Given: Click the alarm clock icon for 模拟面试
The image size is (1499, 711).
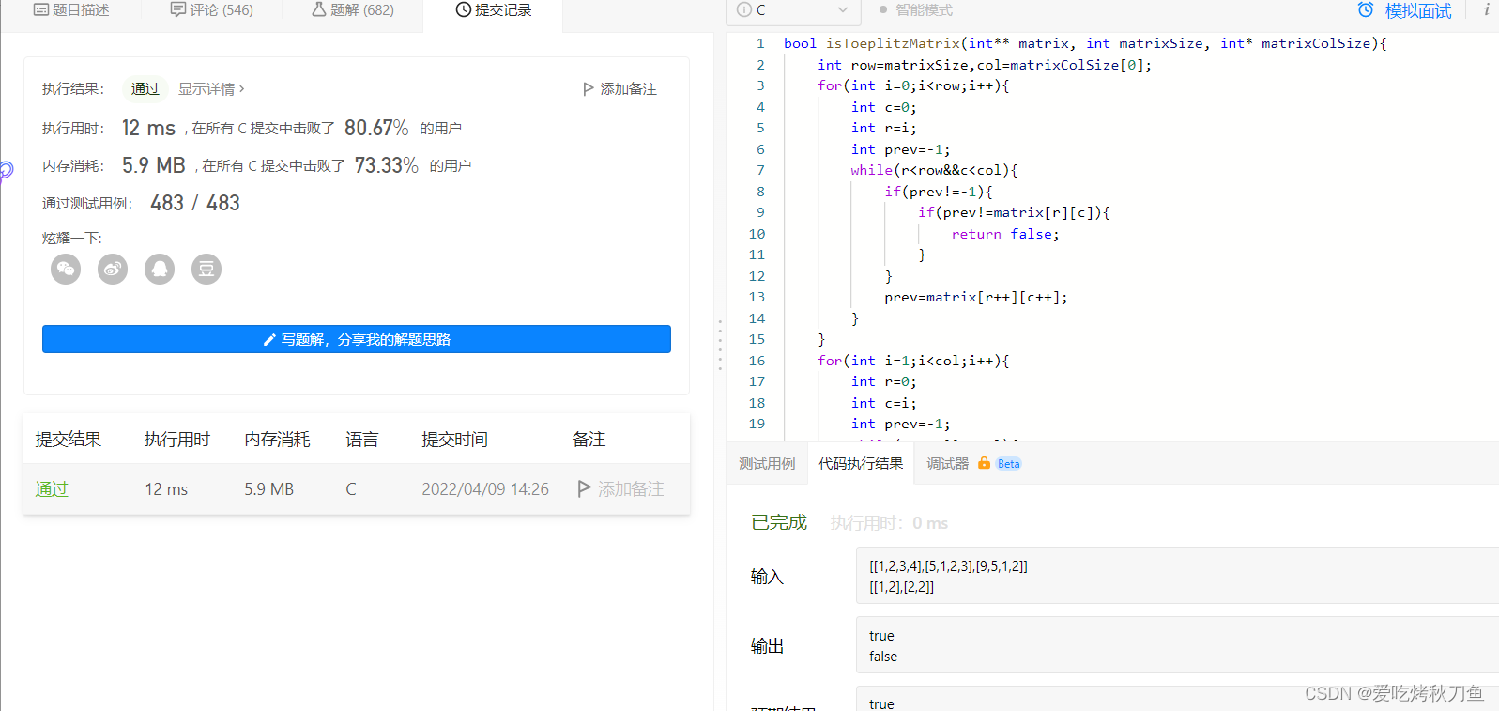Looking at the screenshot, I should pos(1366,10).
